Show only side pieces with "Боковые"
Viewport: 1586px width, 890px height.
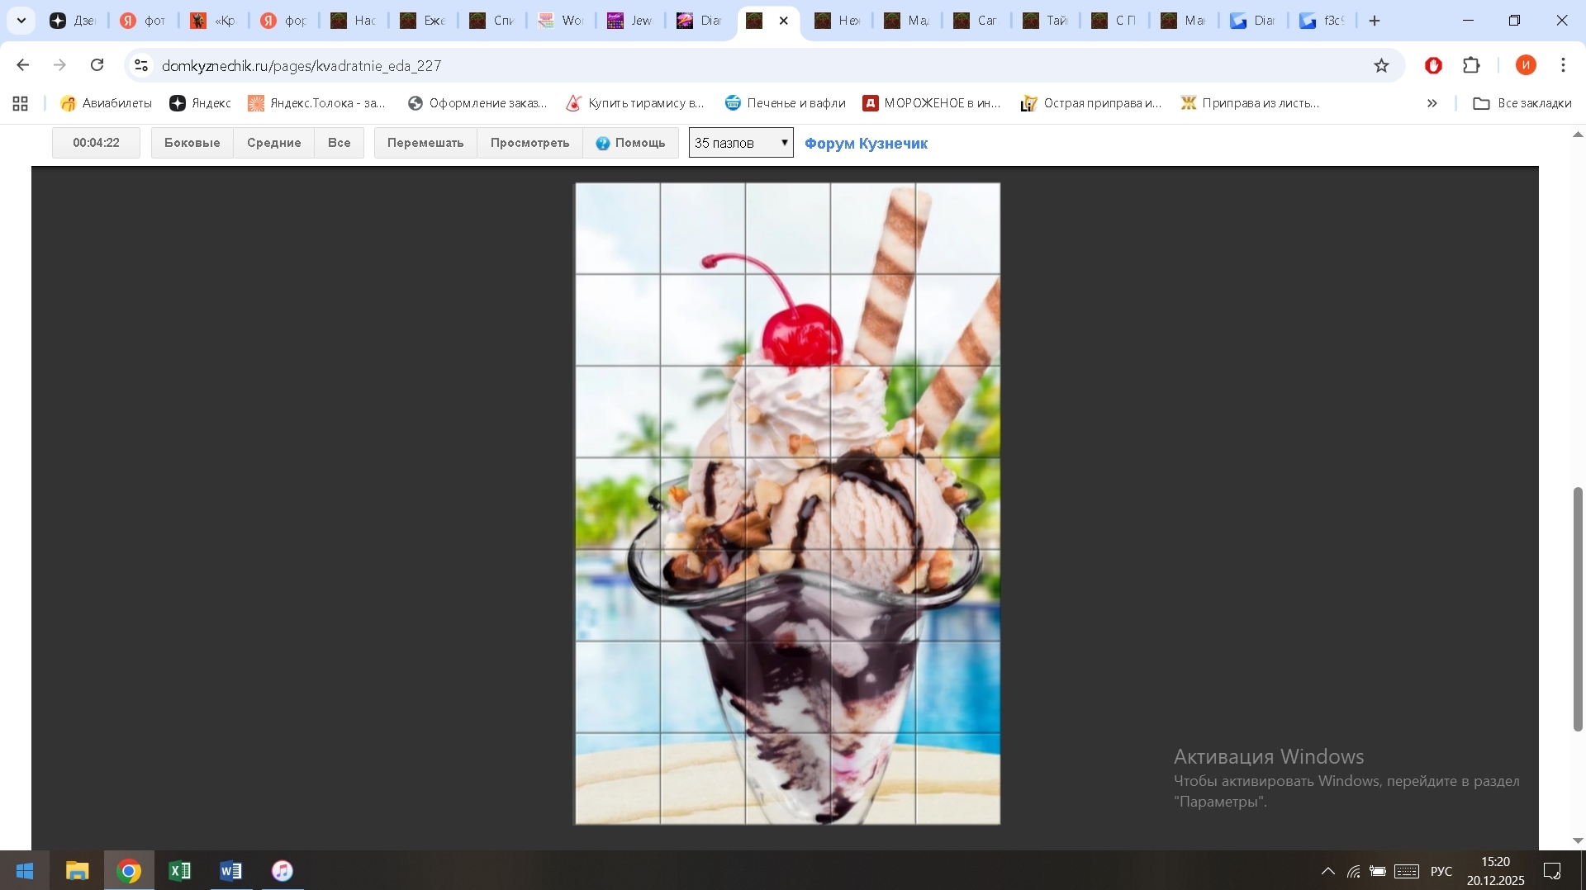pyautogui.click(x=192, y=143)
